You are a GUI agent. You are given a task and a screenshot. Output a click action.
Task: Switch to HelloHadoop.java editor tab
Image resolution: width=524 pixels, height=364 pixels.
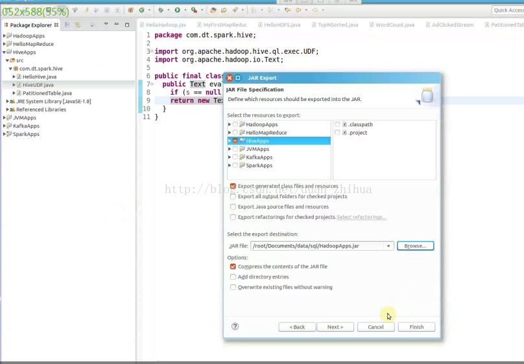click(163, 25)
